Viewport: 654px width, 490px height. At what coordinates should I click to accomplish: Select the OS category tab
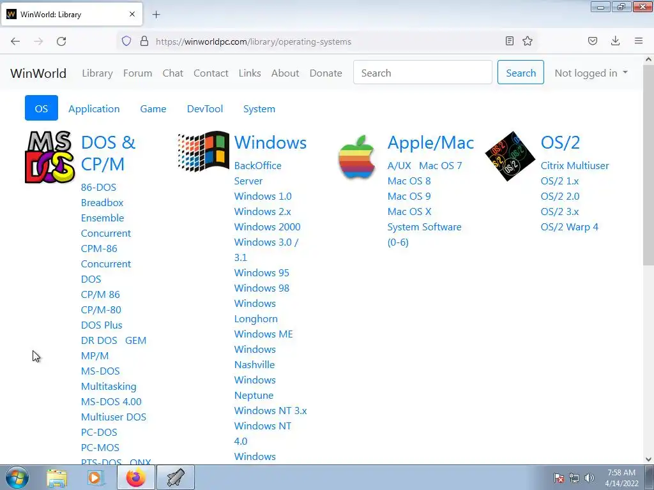click(x=42, y=108)
